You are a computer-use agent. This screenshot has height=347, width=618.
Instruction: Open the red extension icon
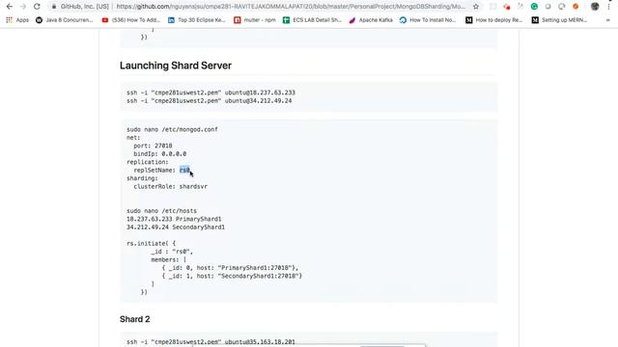click(507, 7)
